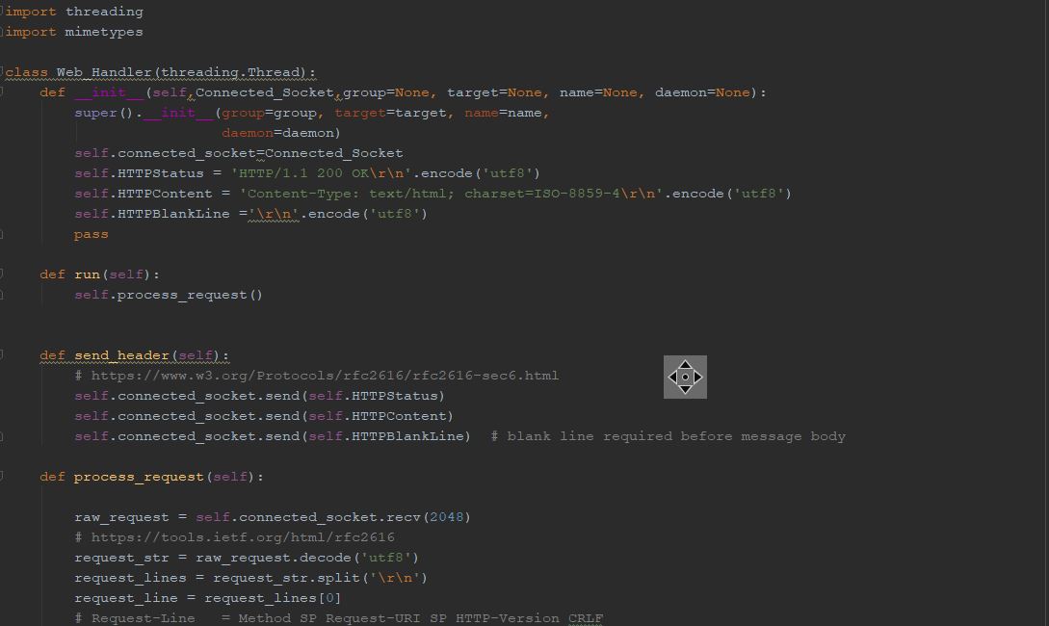This screenshot has height=626, width=1049.
Task: Click the gutter beside the super().__init__ line
Action: [4, 113]
